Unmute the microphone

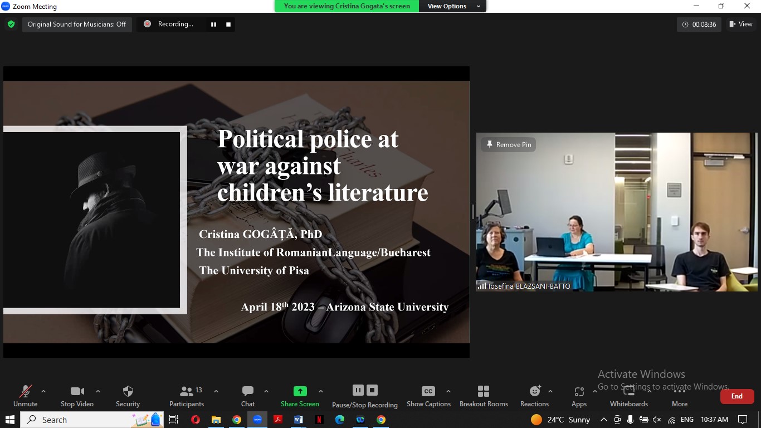pos(25,396)
